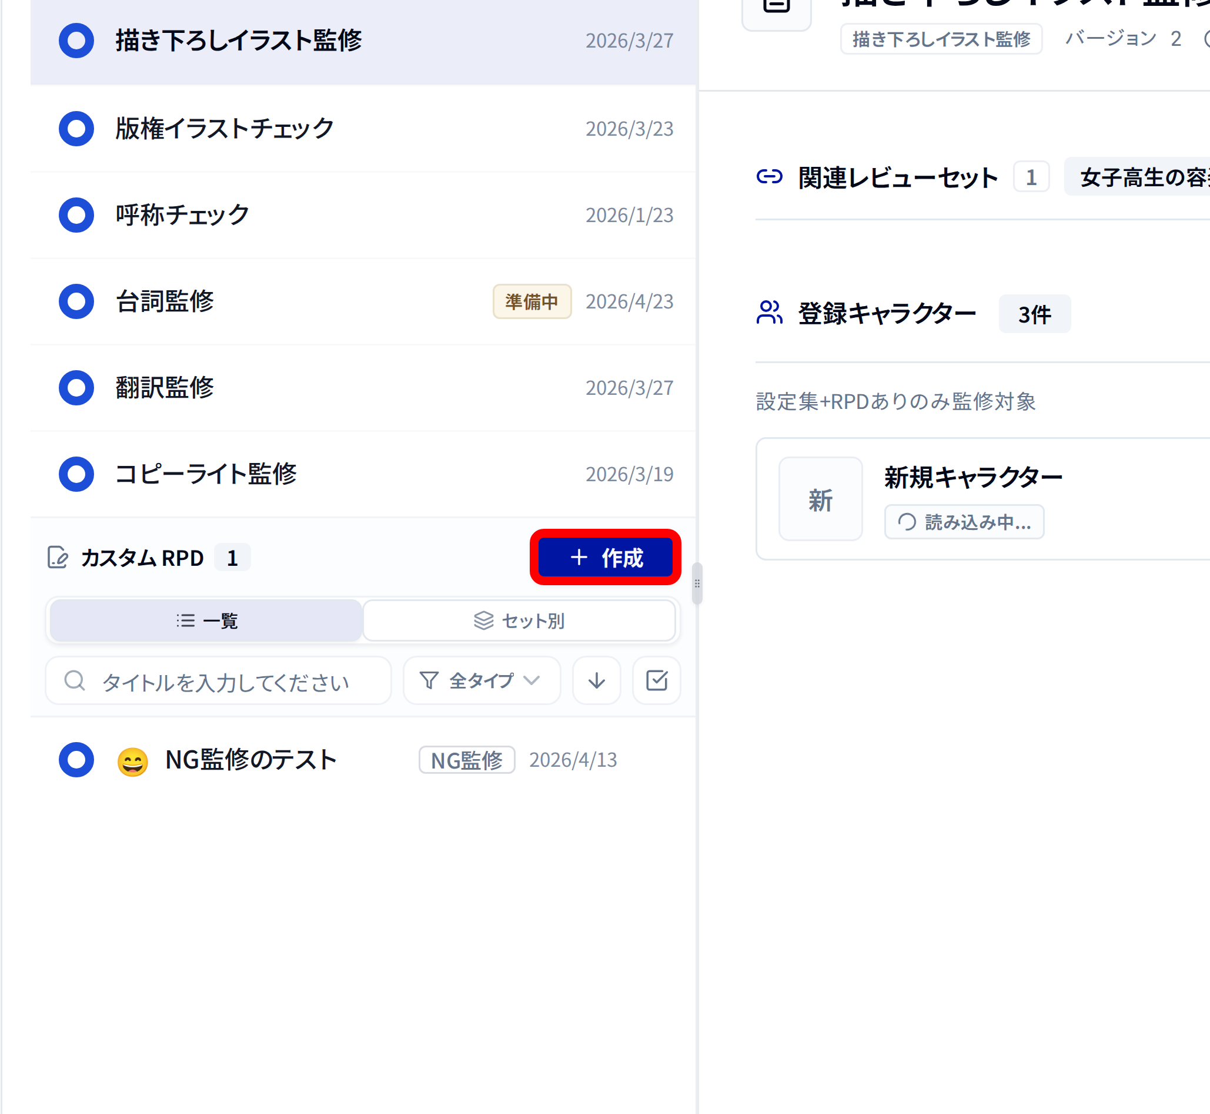Toggle sort order with the down-arrow button

click(x=597, y=680)
